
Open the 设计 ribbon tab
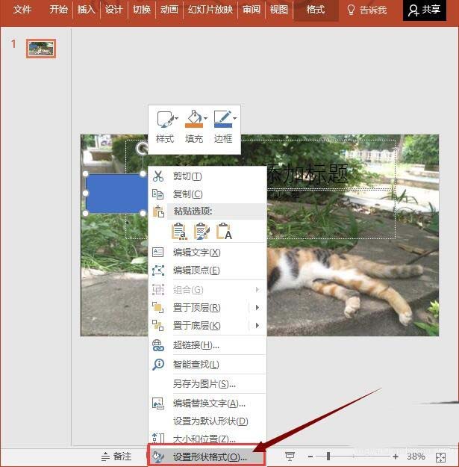tap(113, 10)
